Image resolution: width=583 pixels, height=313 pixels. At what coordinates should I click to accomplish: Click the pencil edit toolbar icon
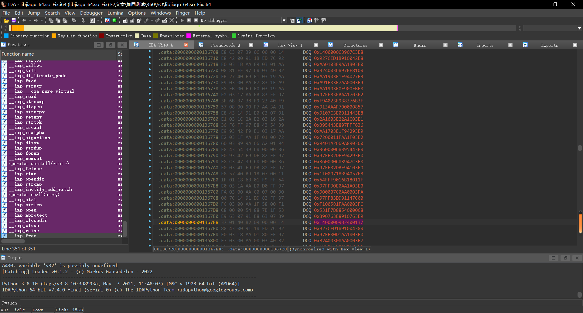pos(165,20)
